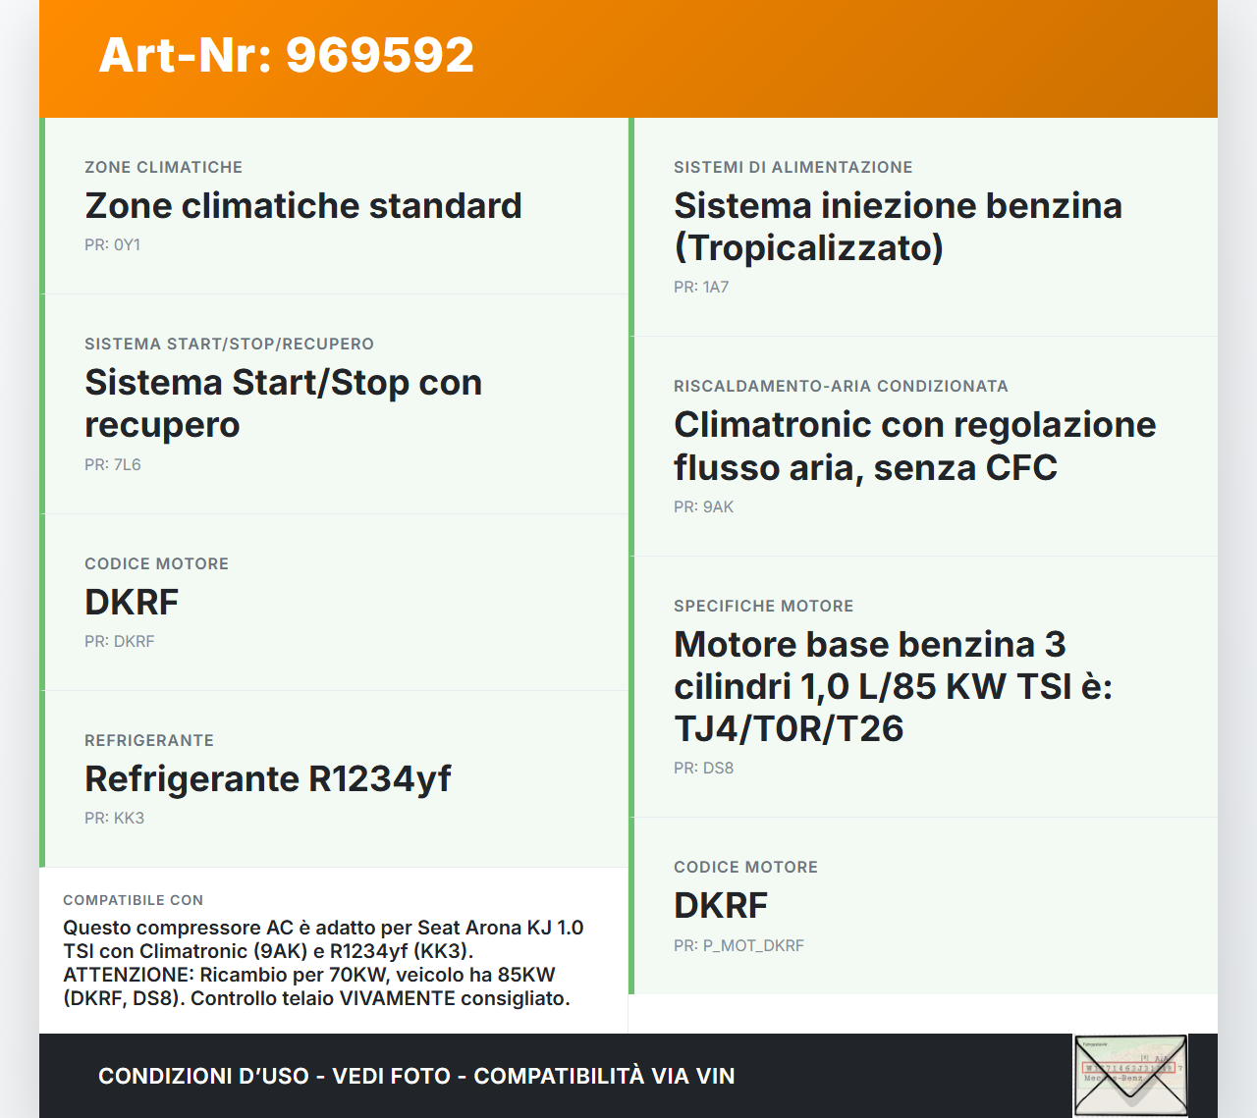The image size is (1257, 1118).
Task: Select the PR: 7L6 code label
Action: pos(112,463)
